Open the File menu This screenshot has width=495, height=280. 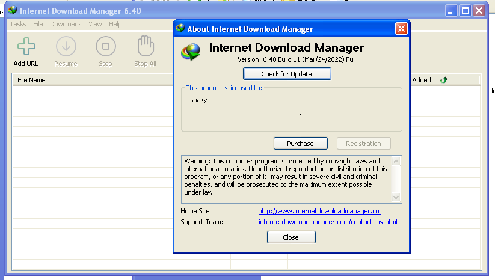pyautogui.click(x=38, y=24)
